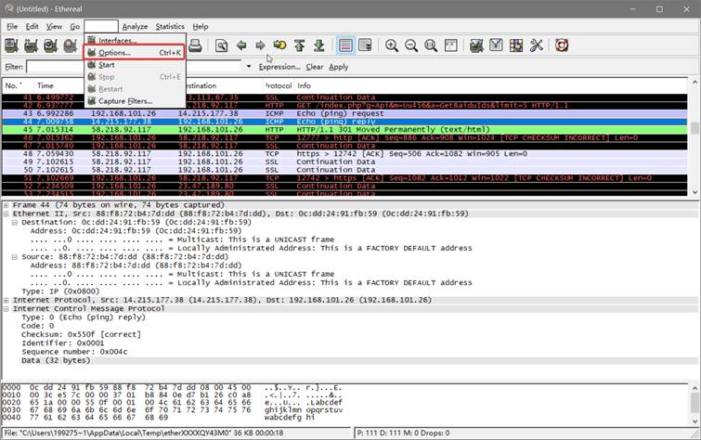Jump to the last packet icon
This screenshot has height=440, width=701.
[318, 45]
